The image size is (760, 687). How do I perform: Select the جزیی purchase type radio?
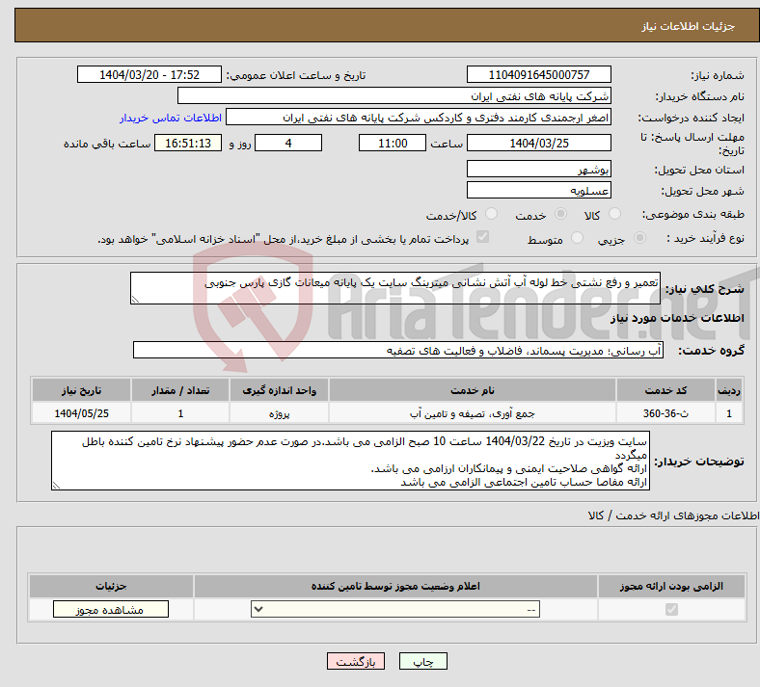coord(639,238)
